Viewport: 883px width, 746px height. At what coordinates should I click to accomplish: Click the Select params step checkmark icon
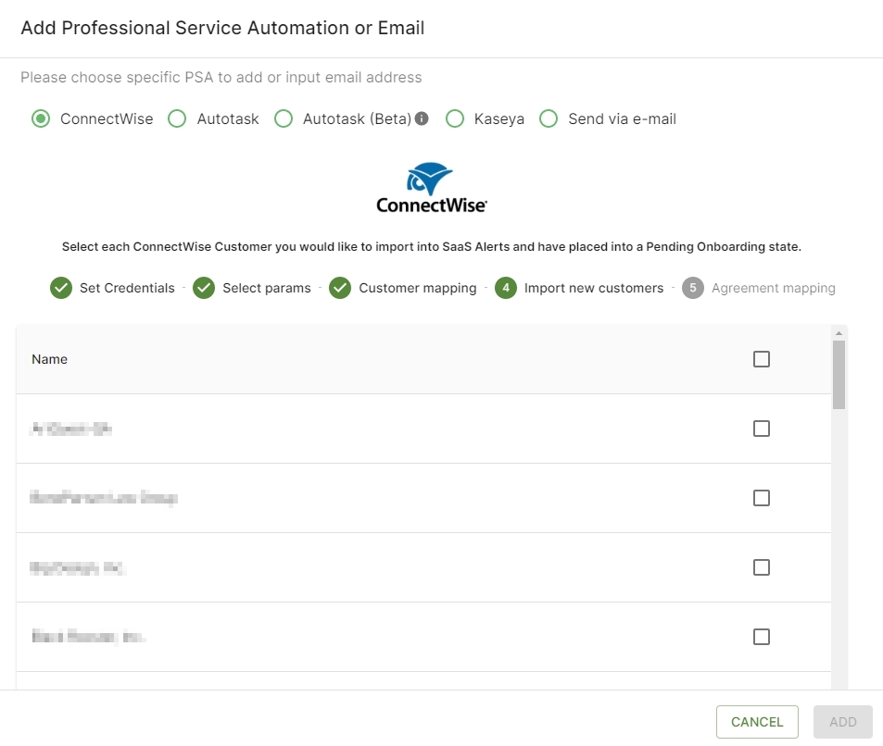(x=204, y=288)
